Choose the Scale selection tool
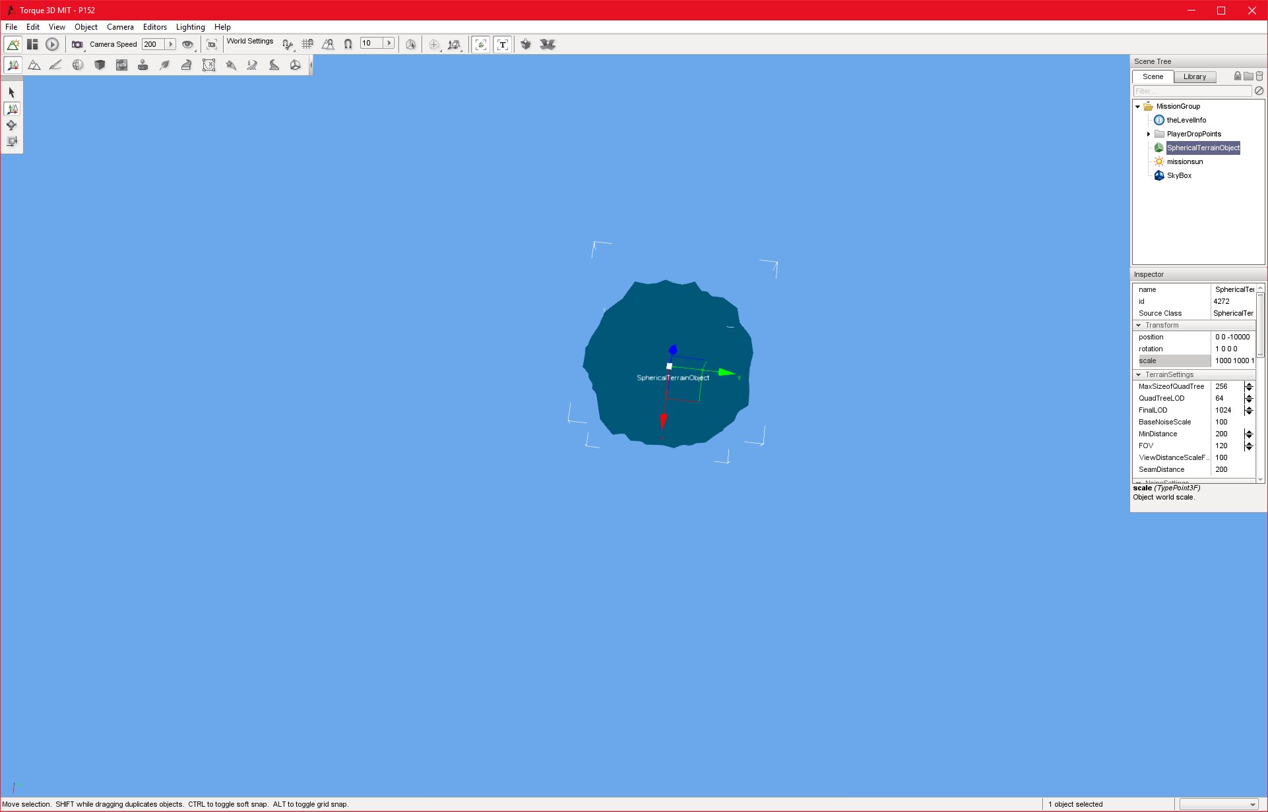The image size is (1268, 812). [12, 141]
